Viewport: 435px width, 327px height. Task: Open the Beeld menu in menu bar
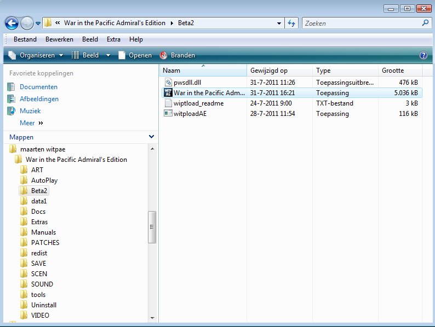click(90, 39)
